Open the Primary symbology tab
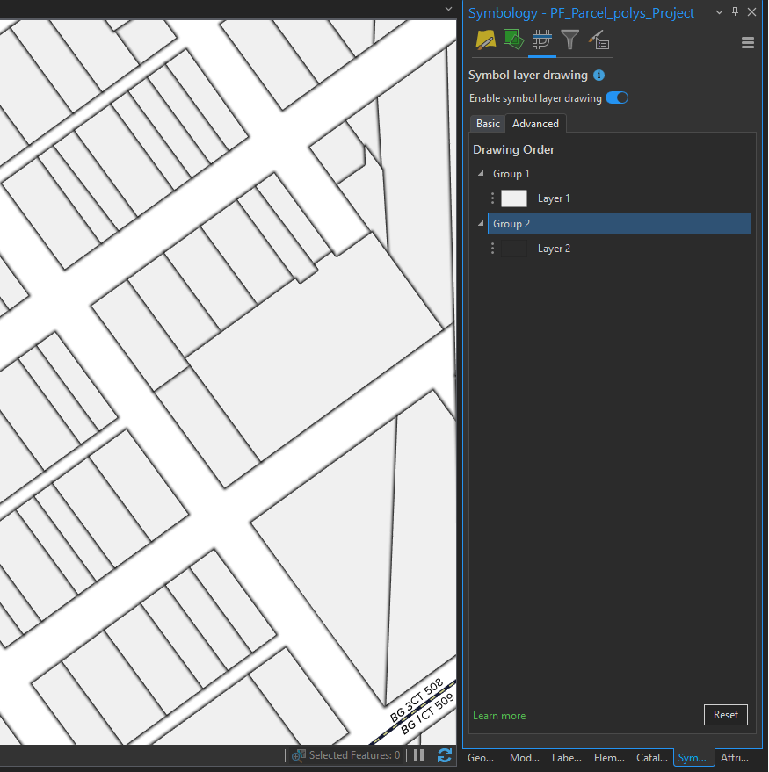769x772 pixels. click(x=485, y=40)
